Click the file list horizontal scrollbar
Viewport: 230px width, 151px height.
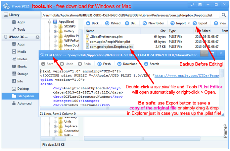coord(142,138)
